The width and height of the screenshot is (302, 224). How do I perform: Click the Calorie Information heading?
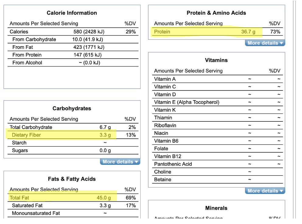pos(72,13)
